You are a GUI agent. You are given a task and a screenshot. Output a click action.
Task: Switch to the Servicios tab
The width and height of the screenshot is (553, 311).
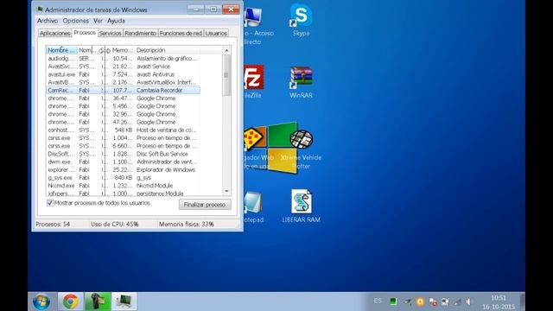click(x=110, y=33)
